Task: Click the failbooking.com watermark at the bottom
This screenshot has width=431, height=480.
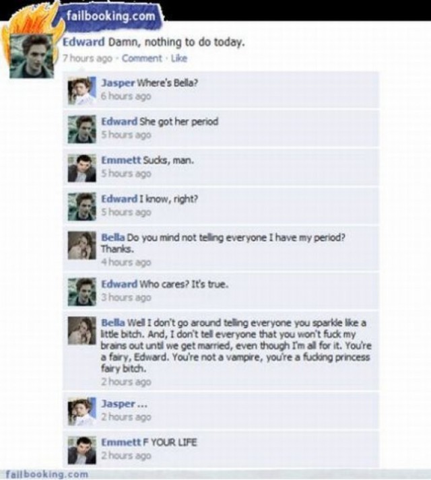Action: (x=47, y=474)
